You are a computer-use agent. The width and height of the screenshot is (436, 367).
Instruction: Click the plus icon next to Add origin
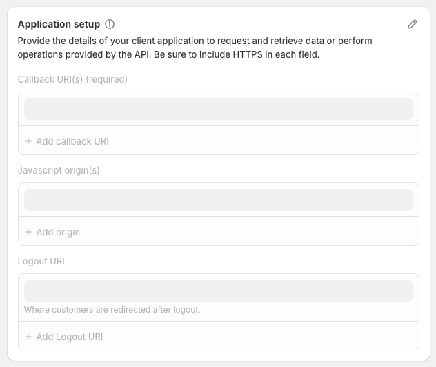(x=28, y=232)
